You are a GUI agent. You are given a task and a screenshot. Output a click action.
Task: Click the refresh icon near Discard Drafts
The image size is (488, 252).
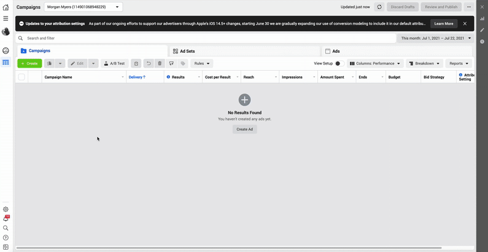click(x=379, y=7)
